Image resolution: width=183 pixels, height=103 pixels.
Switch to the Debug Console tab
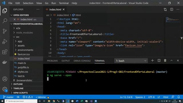click(82, 61)
